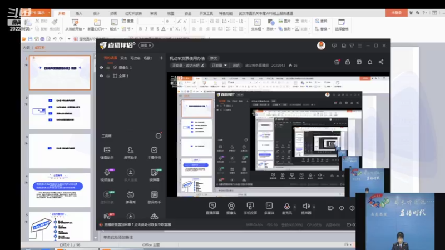The width and height of the screenshot is (445, 250).
Task: Click the 说明 button
Action: tap(236, 66)
